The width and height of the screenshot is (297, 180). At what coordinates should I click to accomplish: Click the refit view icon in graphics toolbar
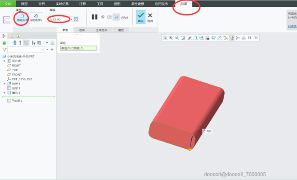[x=165, y=38]
